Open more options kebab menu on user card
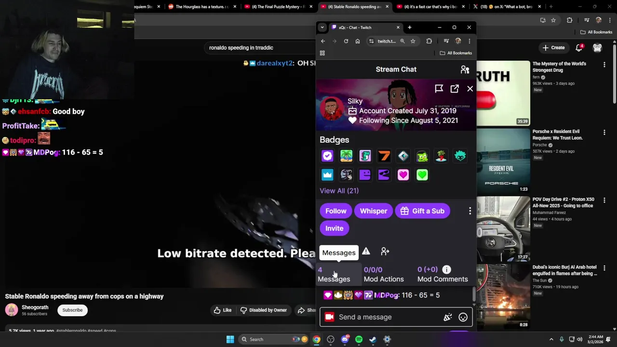This screenshot has height=347, width=617. coord(470,211)
